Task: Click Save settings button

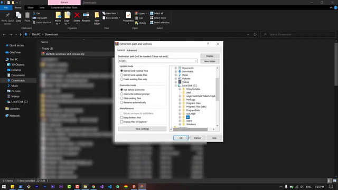Action: pos(142,129)
